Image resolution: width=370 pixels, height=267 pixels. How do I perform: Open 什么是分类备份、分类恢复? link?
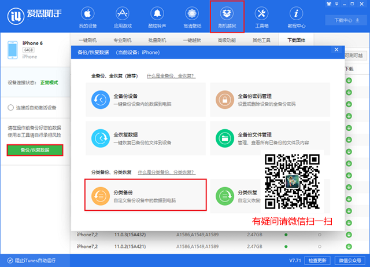click(x=166, y=172)
